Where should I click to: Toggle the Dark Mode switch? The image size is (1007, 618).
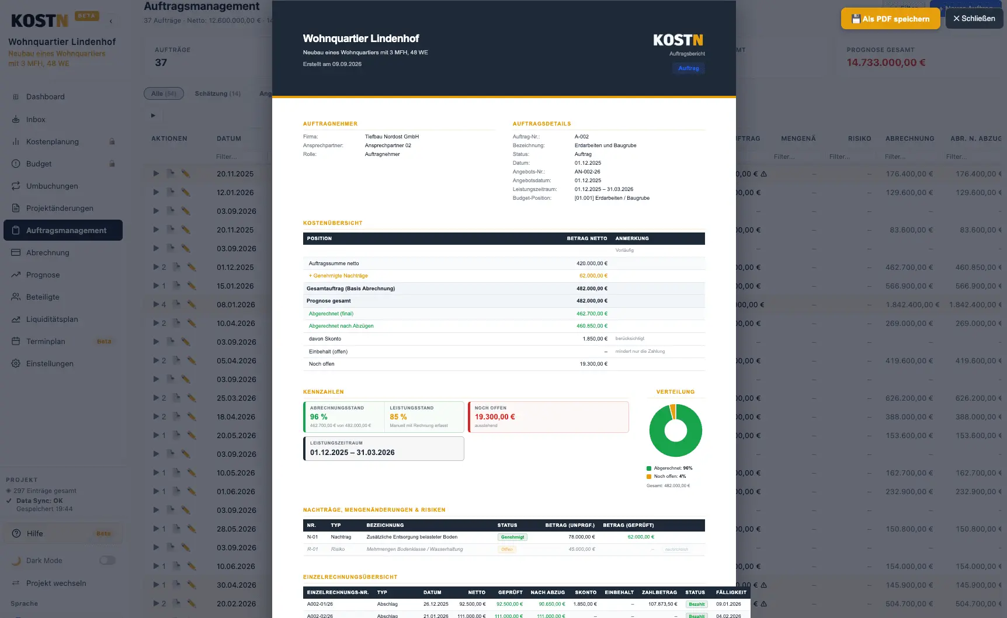pos(107,560)
